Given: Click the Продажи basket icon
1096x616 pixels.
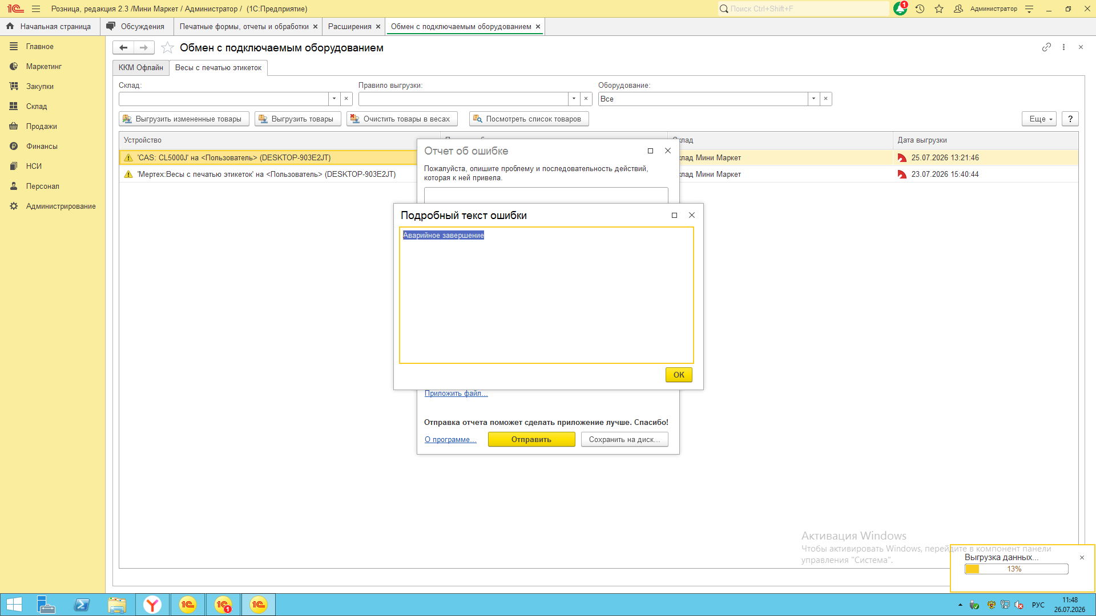Looking at the screenshot, I should pos(14,127).
